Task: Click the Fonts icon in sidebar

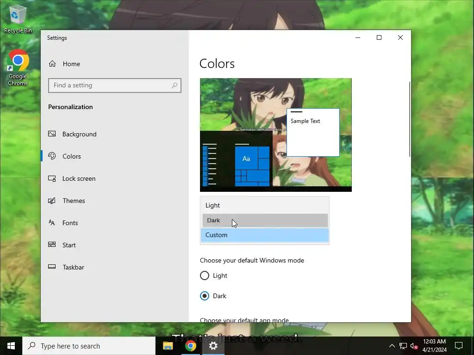Action: point(52,223)
